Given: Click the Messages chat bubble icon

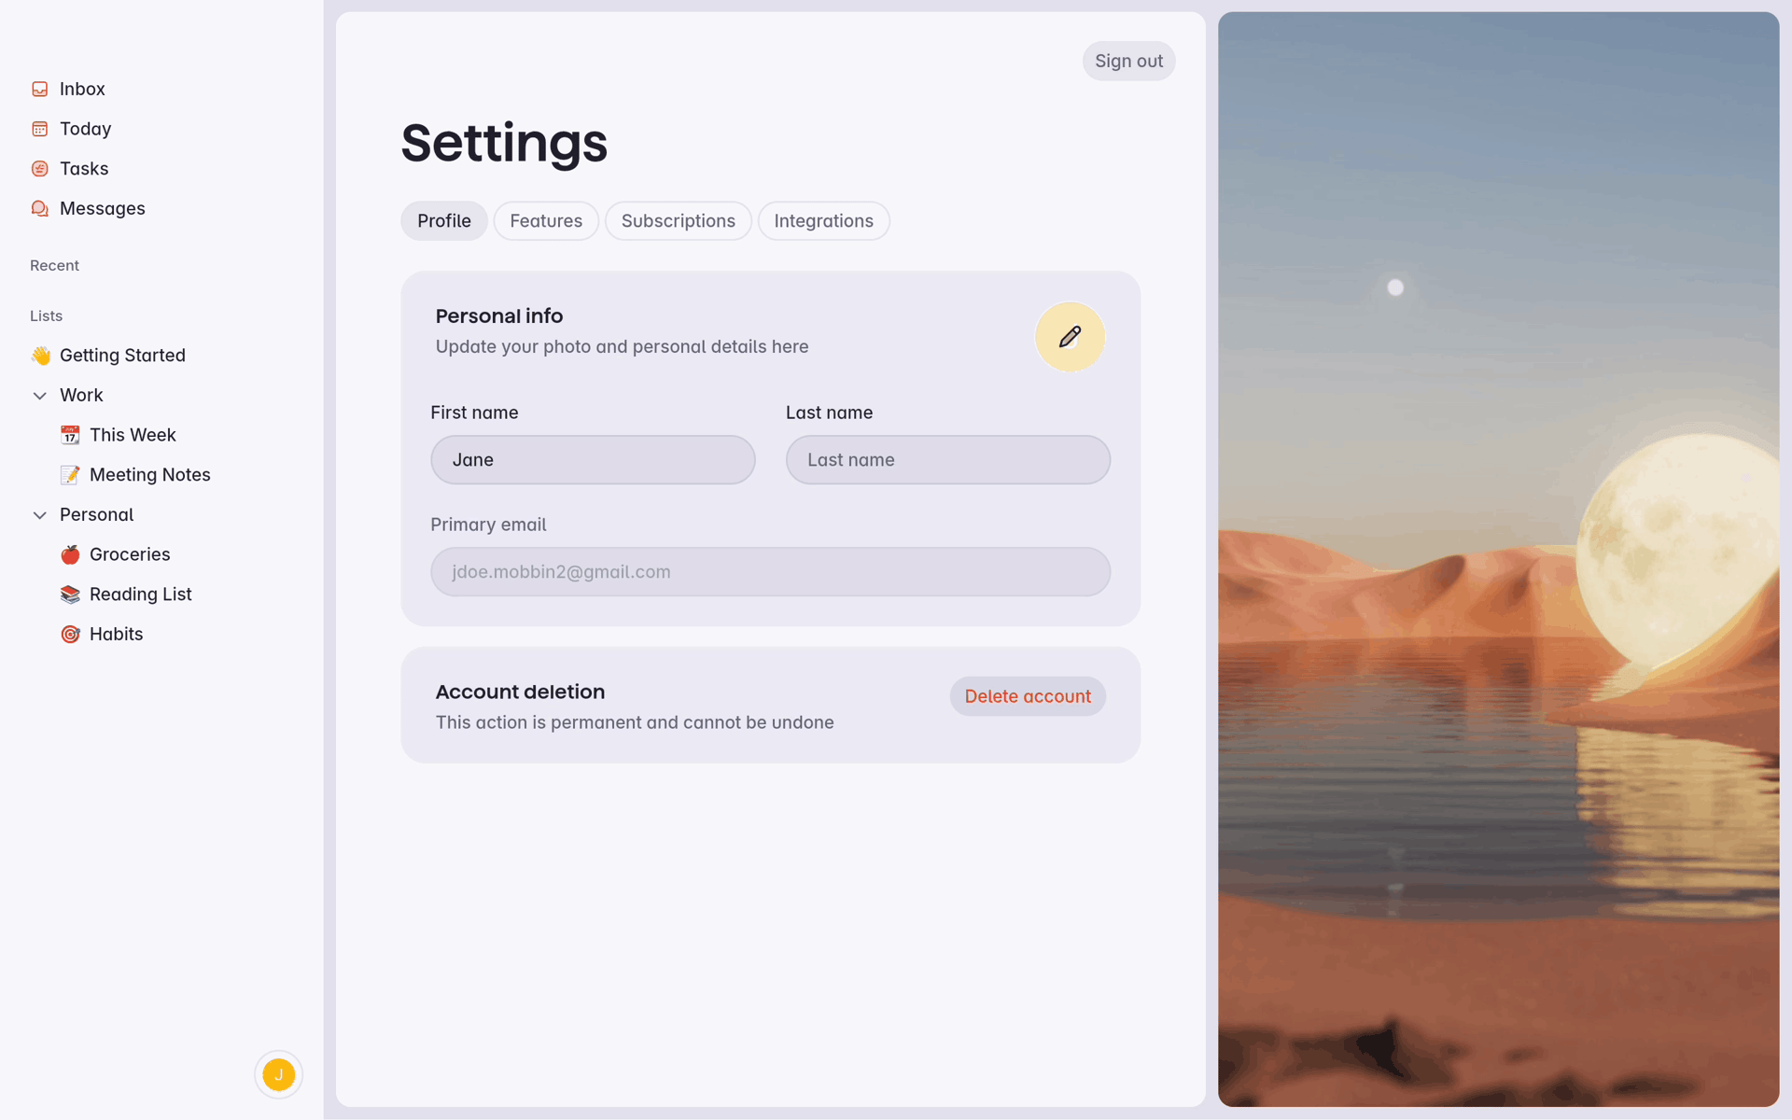Looking at the screenshot, I should pyautogui.click(x=39, y=208).
